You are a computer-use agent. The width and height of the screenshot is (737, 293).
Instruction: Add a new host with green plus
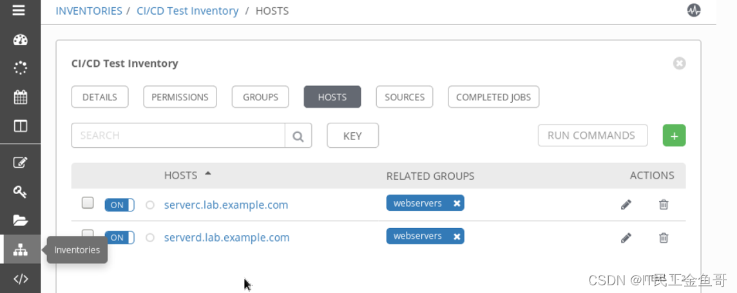click(674, 136)
